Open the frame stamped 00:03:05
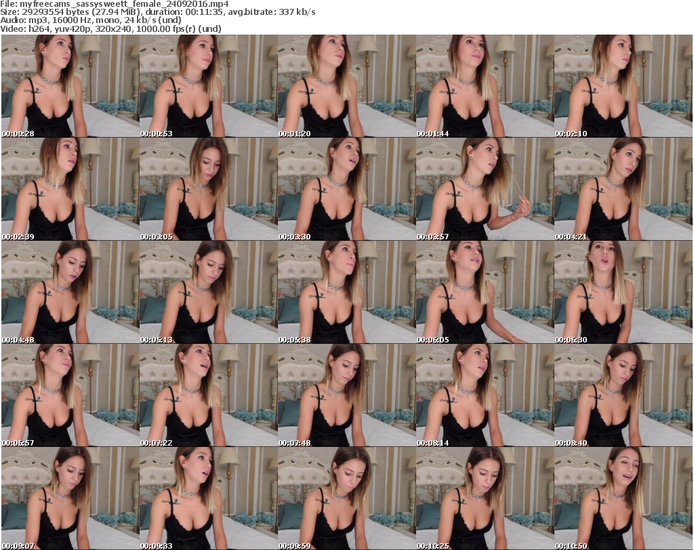 209,189
